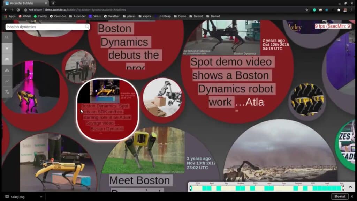Open Spot gets an SDK highlighted bubble
The image size is (357, 201).
107,109
